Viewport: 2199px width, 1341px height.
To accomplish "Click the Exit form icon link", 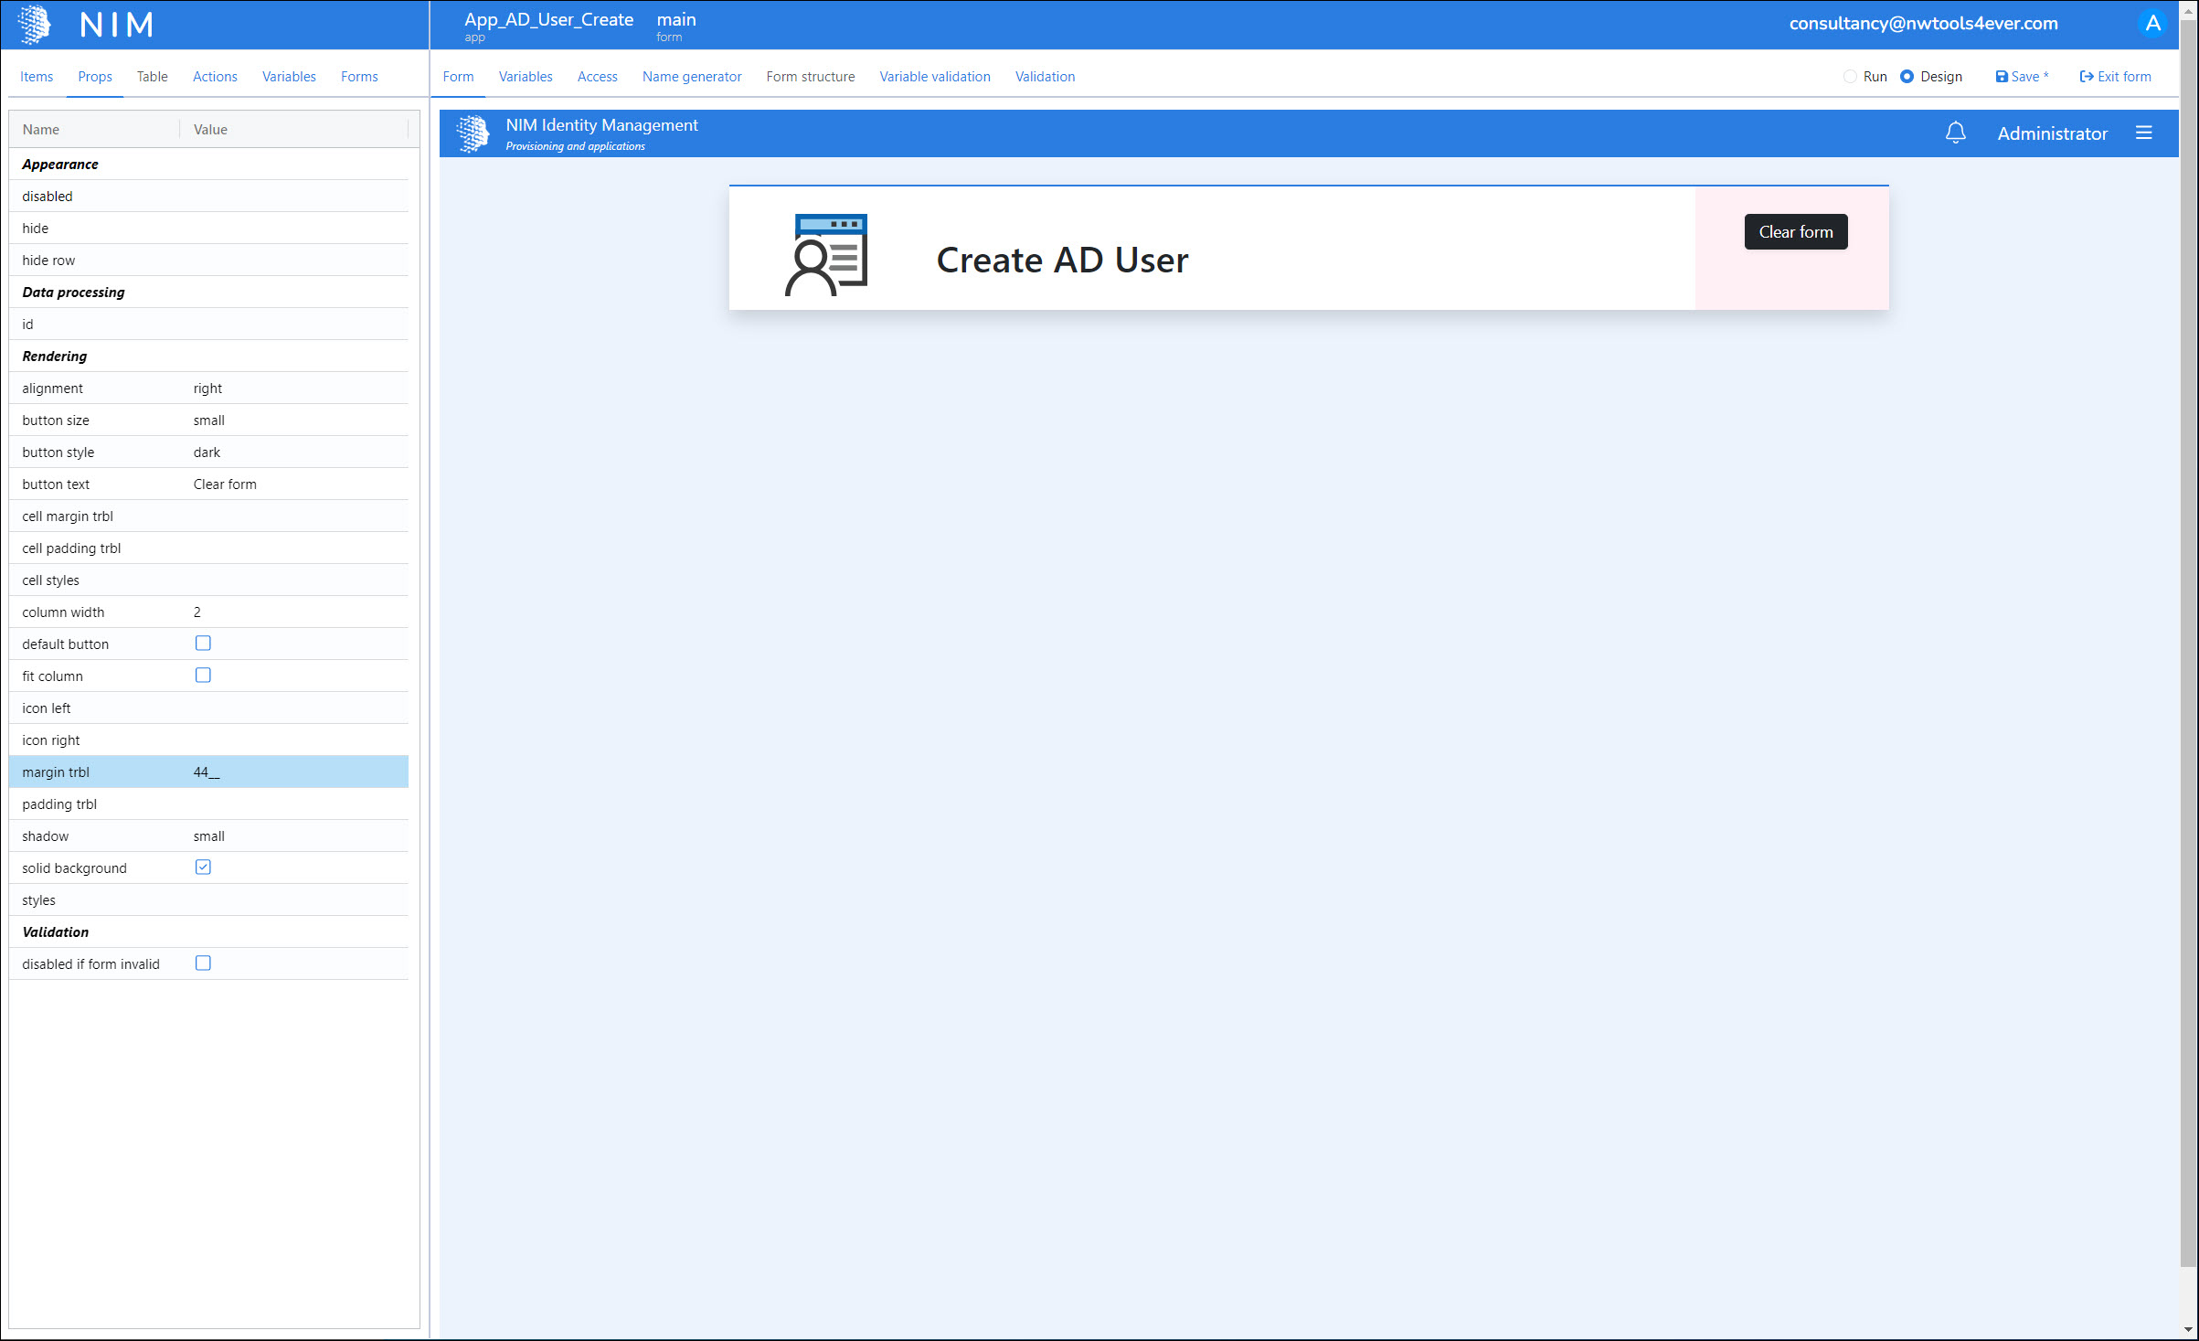I will tap(2087, 77).
